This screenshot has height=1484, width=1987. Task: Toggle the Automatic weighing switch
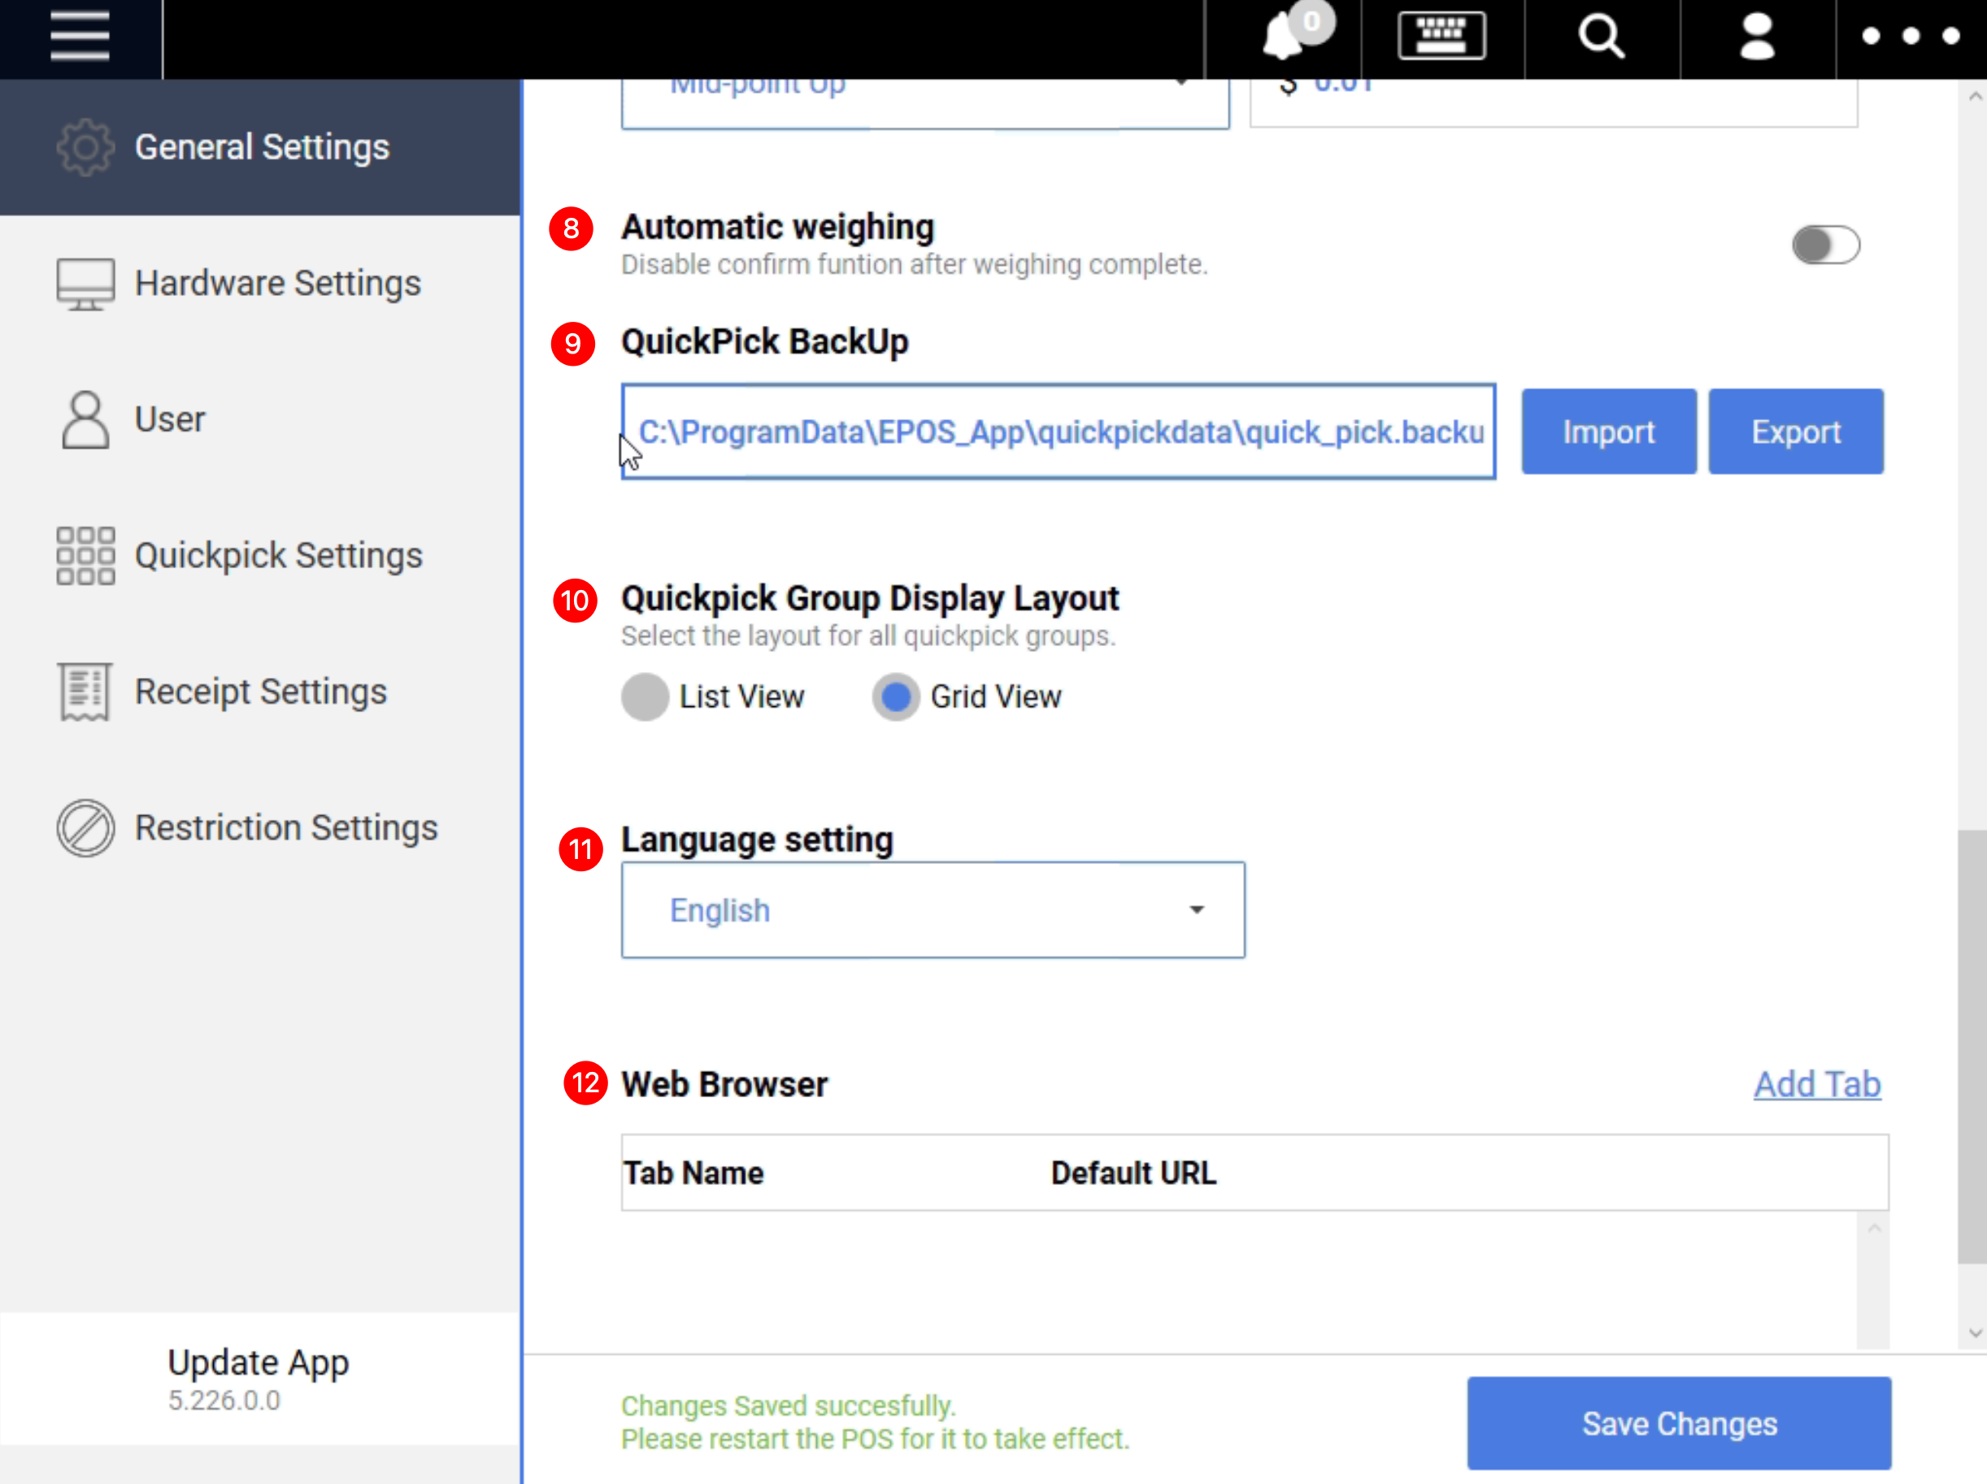[1824, 245]
